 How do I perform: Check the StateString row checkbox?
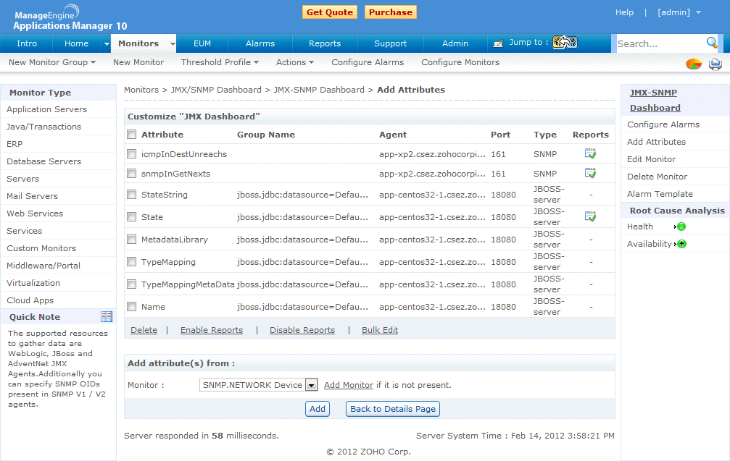(x=132, y=194)
